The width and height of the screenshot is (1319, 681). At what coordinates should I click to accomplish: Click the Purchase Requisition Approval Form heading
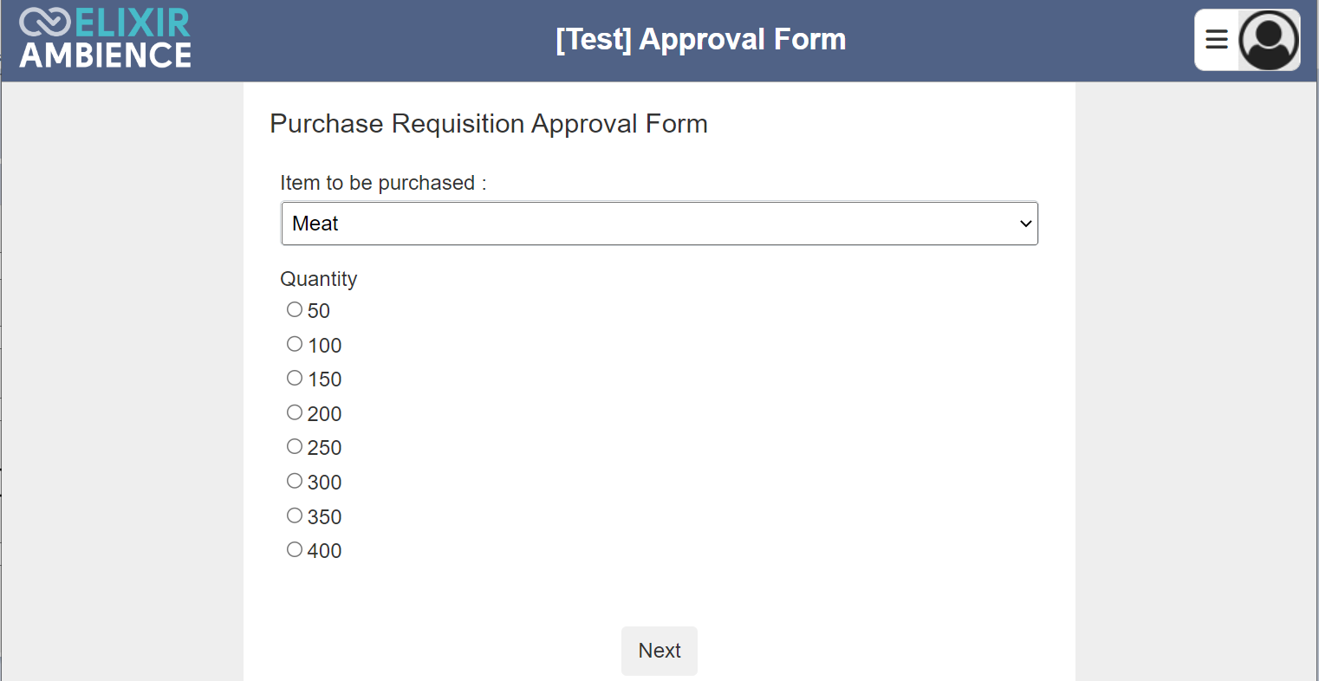[x=489, y=124]
